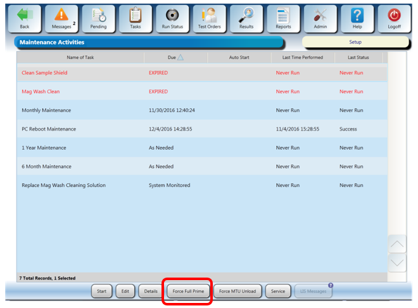This screenshot has height=308, width=418.
Task: Click the Back arrow icon
Action: [x=25, y=16]
